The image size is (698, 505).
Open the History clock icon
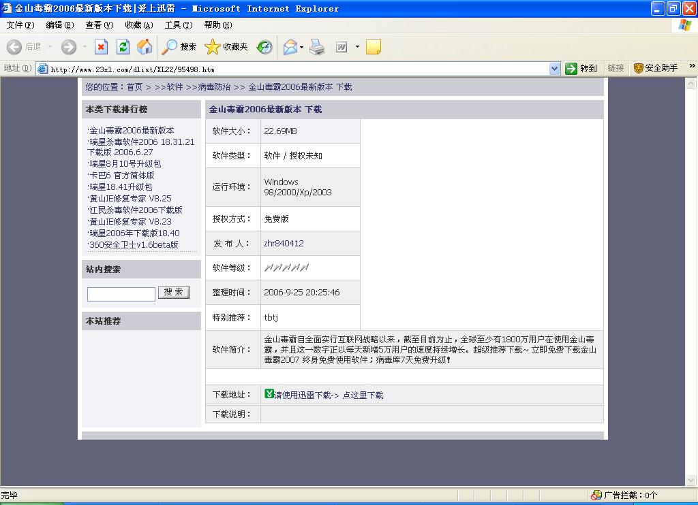pos(264,47)
